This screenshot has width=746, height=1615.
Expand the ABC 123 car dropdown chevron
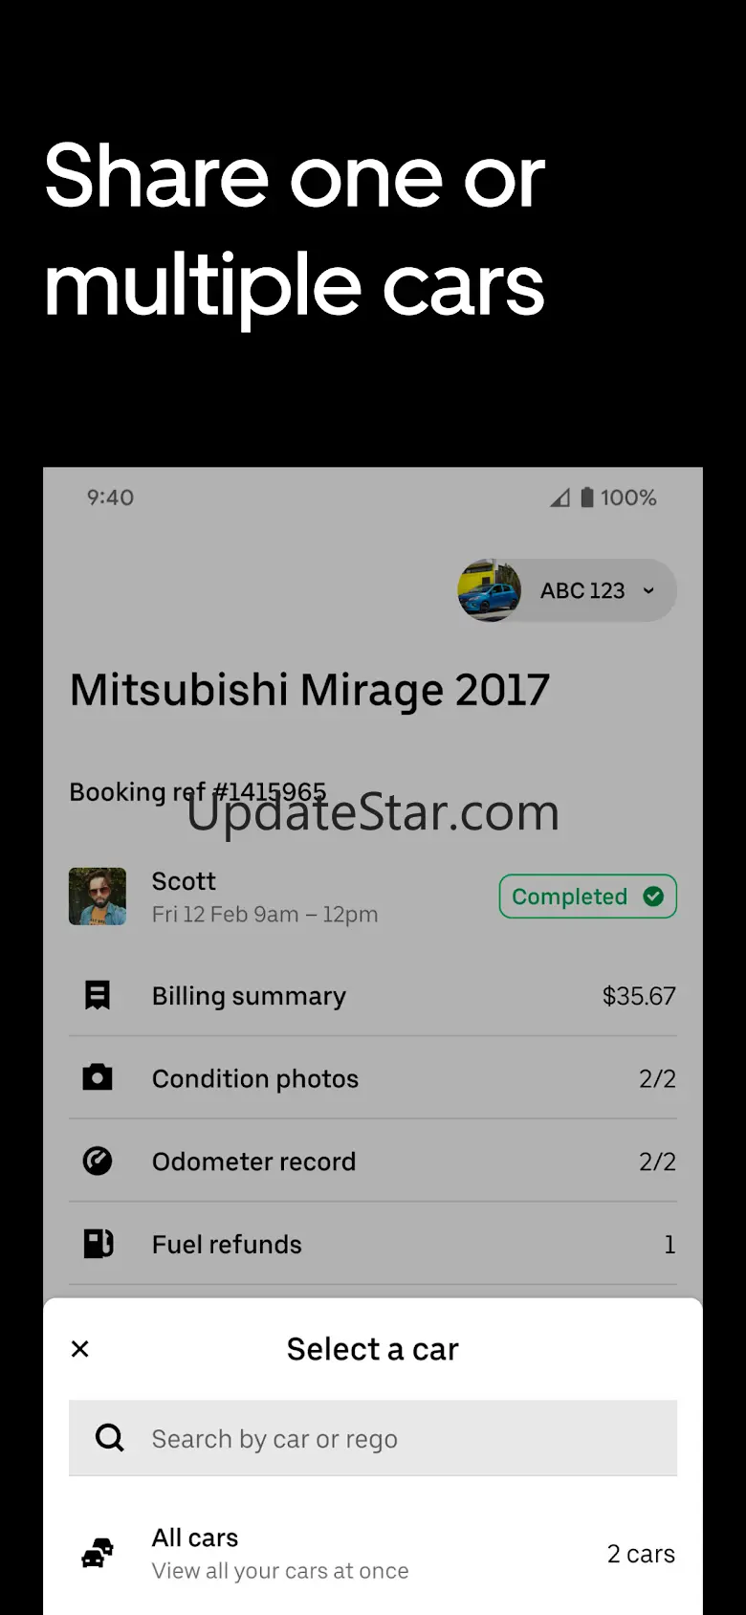point(648,590)
